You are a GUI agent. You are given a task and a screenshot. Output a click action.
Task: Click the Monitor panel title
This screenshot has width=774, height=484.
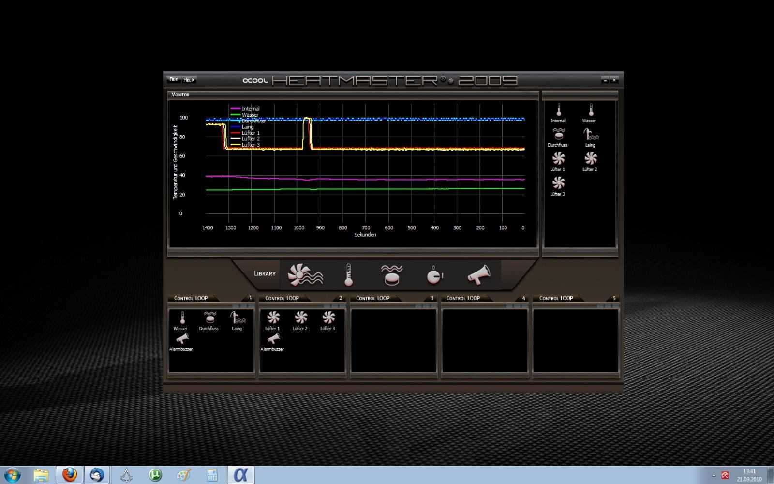click(180, 94)
